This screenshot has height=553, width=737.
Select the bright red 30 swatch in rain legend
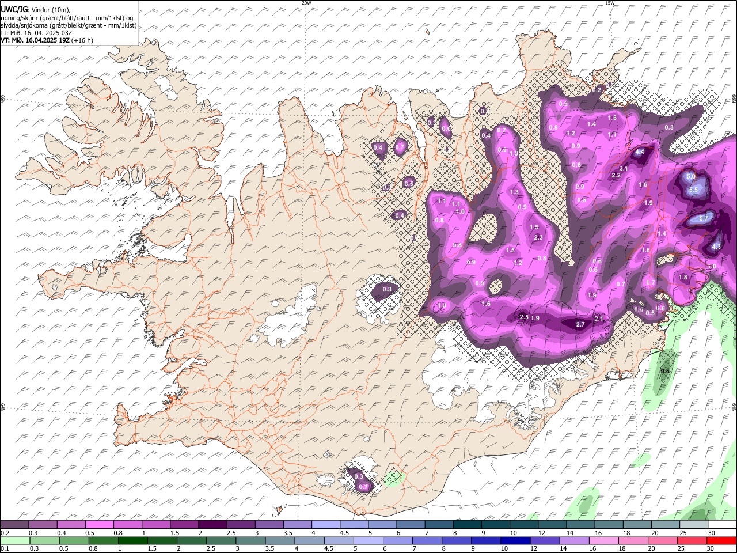pyautogui.click(x=722, y=541)
